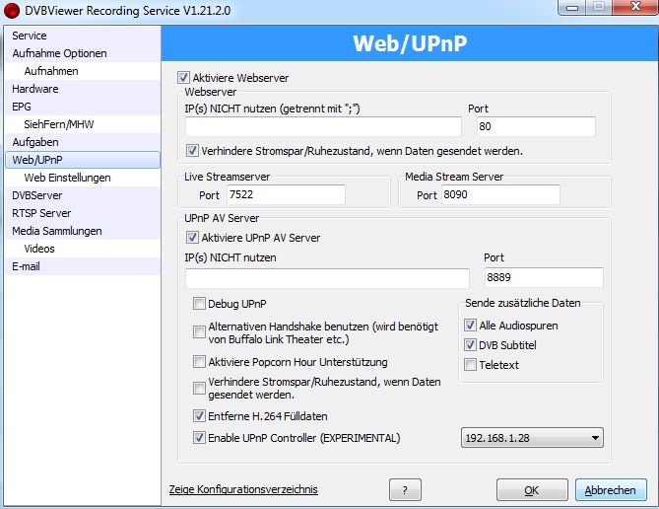Click UPnP port field showing 8889

coord(544,277)
